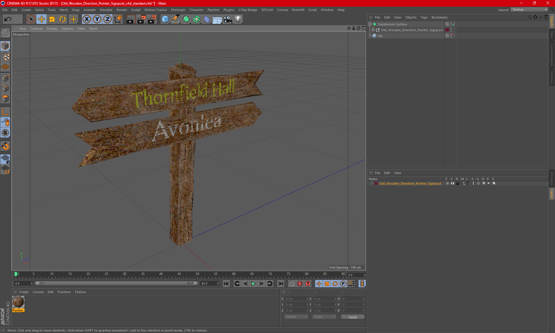Open the Simulate menu
Viewport: 555px width, 333px height.
click(106, 10)
